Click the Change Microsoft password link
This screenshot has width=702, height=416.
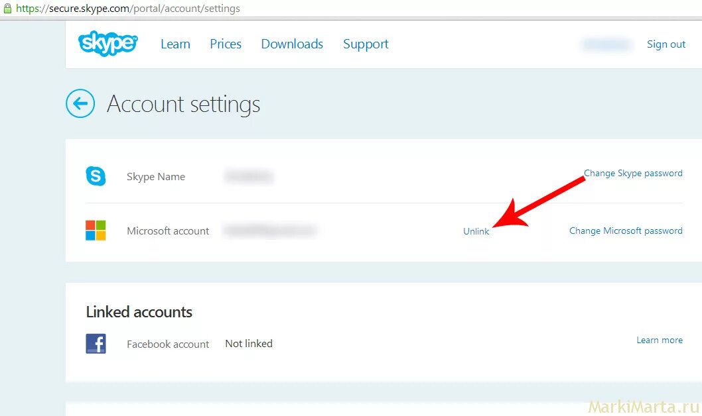point(626,231)
